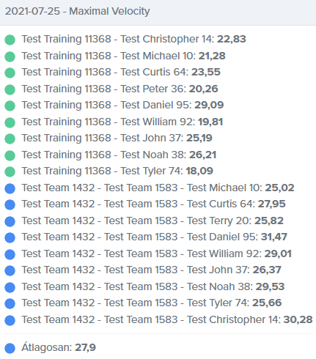This screenshot has height=359, width=316.
Task: Click blue dot beside Átlagosan average
Action: (x=10, y=348)
